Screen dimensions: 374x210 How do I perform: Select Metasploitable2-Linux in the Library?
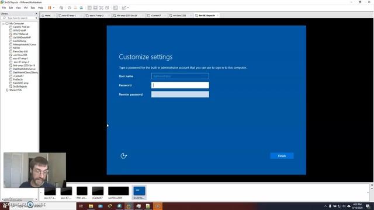25,44
